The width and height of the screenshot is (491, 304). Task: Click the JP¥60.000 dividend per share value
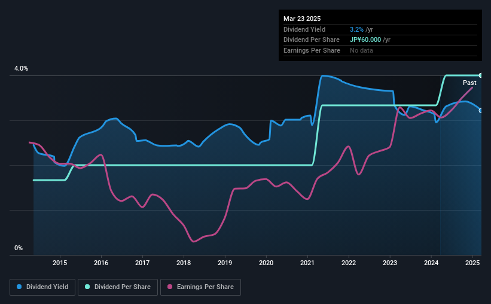[365, 40]
